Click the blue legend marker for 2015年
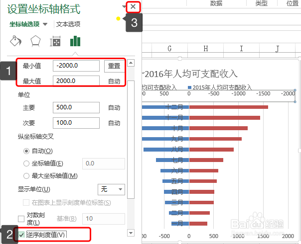The image size is (301, 244). [x=190, y=87]
